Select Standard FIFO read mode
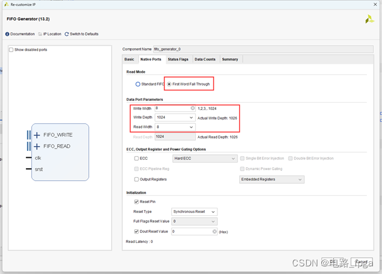 click(x=138, y=84)
